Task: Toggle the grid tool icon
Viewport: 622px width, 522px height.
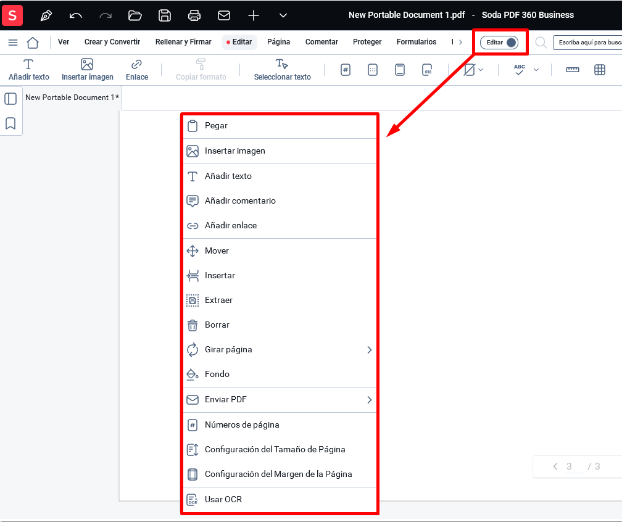Action: tap(600, 70)
